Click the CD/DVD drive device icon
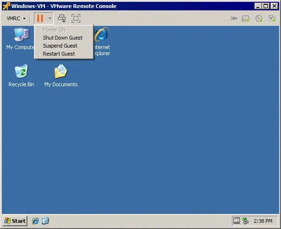281x229 pixels. click(x=259, y=18)
